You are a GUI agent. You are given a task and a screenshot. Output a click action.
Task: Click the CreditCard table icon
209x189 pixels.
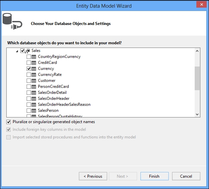click(34, 63)
